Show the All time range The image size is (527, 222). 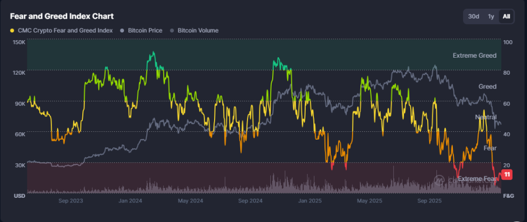506,16
